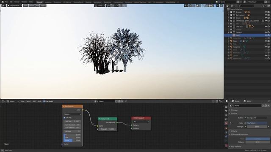This screenshot has width=271, height=152.
Task: Open the Render properties tab icon
Action: tap(226, 107)
